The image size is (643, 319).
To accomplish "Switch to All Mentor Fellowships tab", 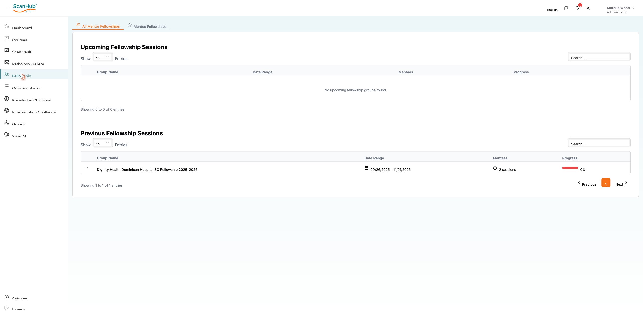I will [x=98, y=26].
